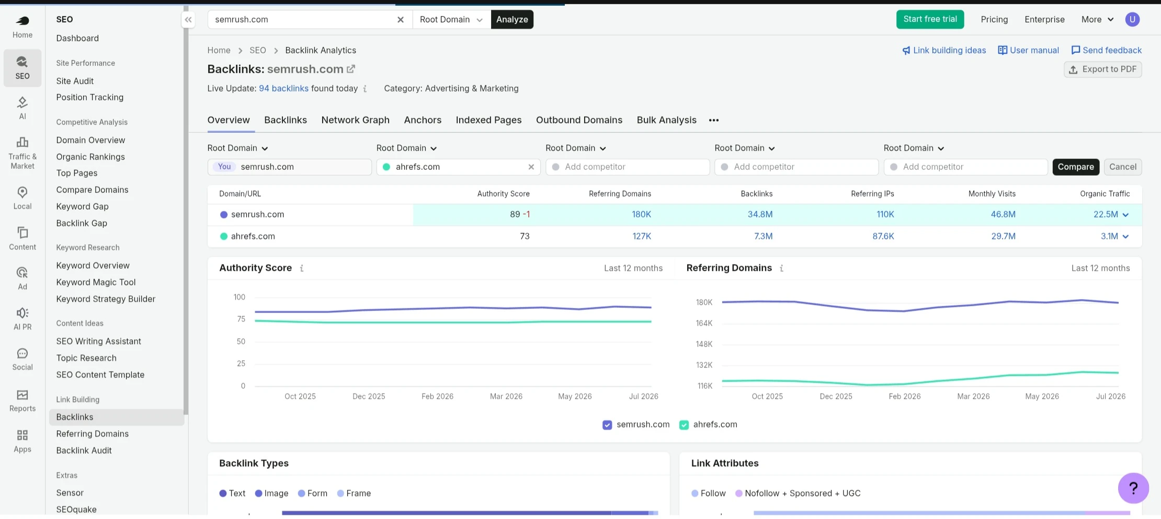Collapse the sidebar with double-chevron icon

click(x=188, y=19)
